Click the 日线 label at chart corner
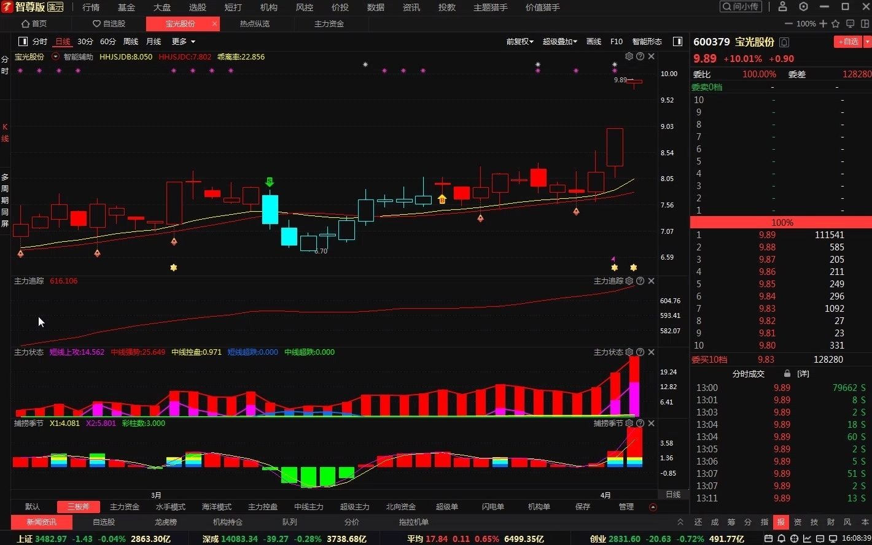Viewport: 872px width, 545px height. (x=673, y=494)
